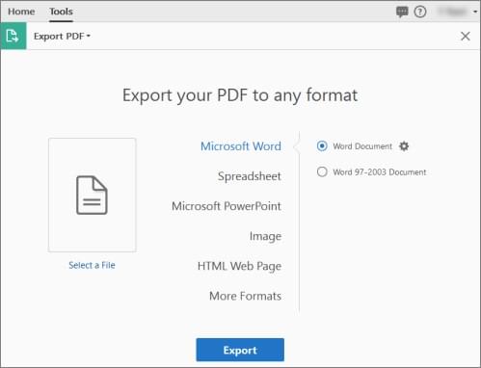This screenshot has height=368, width=481.
Task: Choose Spreadsheet export format
Action: [x=250, y=176]
